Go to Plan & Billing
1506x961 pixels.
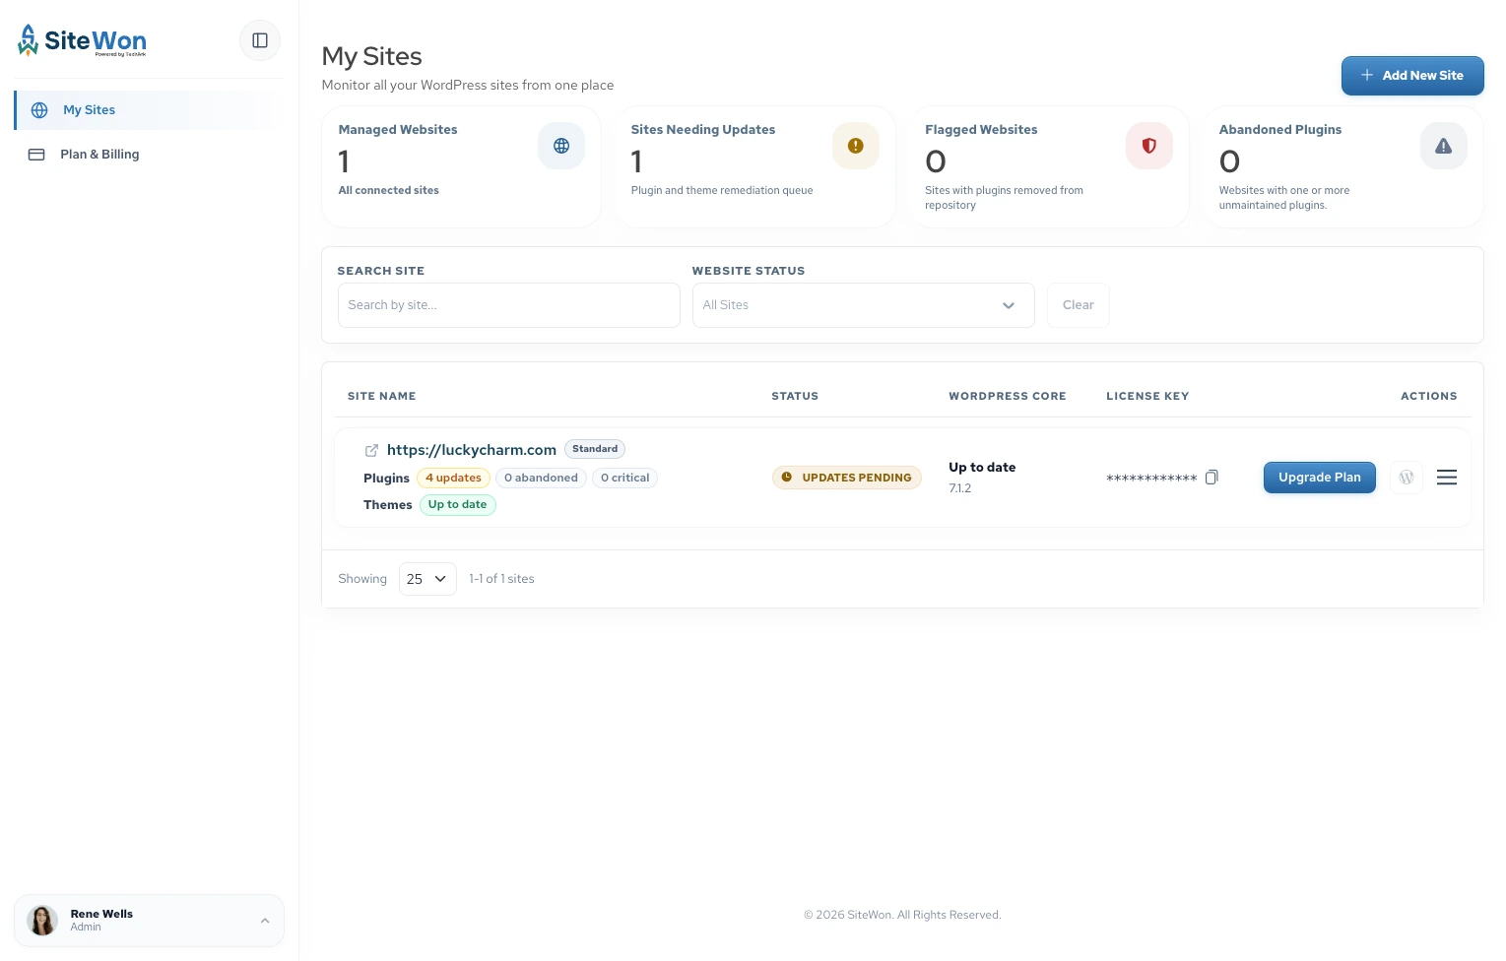click(x=149, y=155)
